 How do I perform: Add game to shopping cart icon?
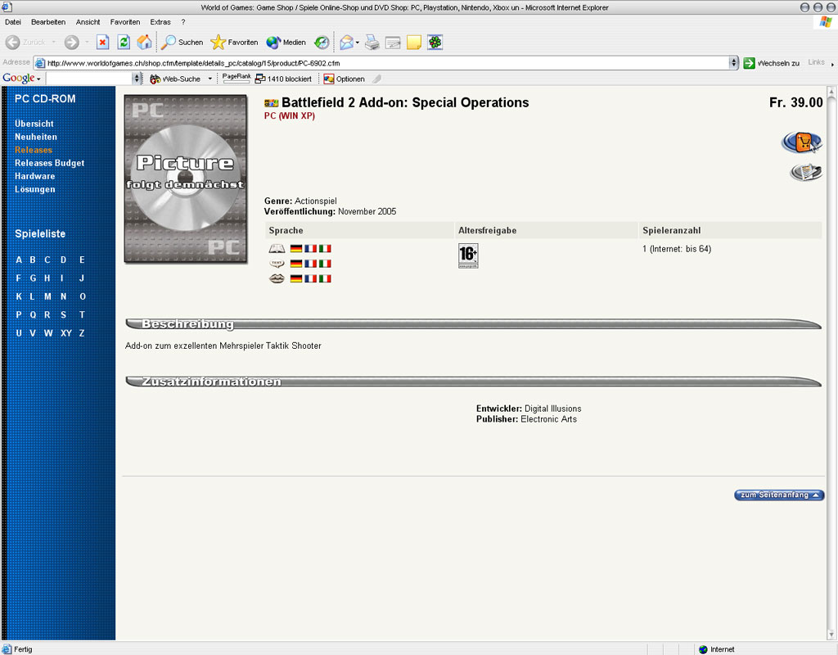pos(802,142)
